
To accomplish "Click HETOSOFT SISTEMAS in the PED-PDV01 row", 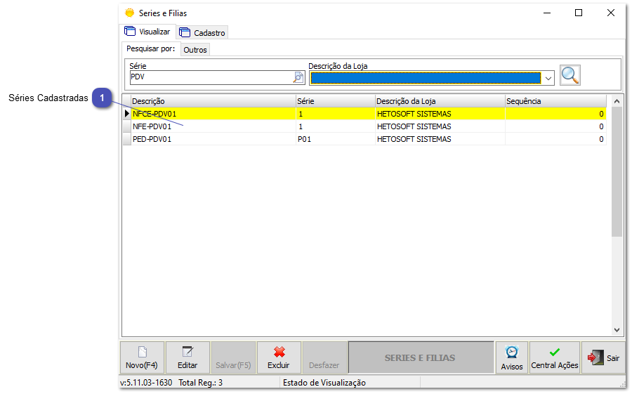I will [x=414, y=139].
